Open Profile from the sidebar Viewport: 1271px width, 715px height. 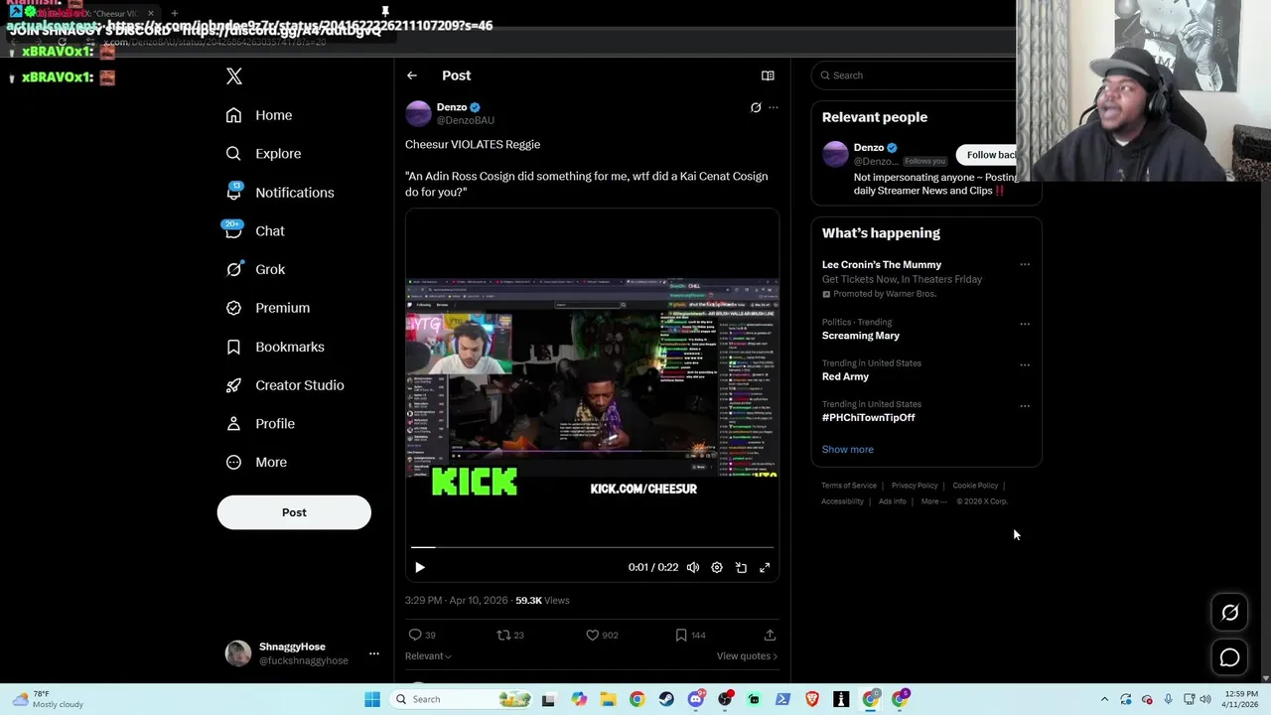[260, 424]
